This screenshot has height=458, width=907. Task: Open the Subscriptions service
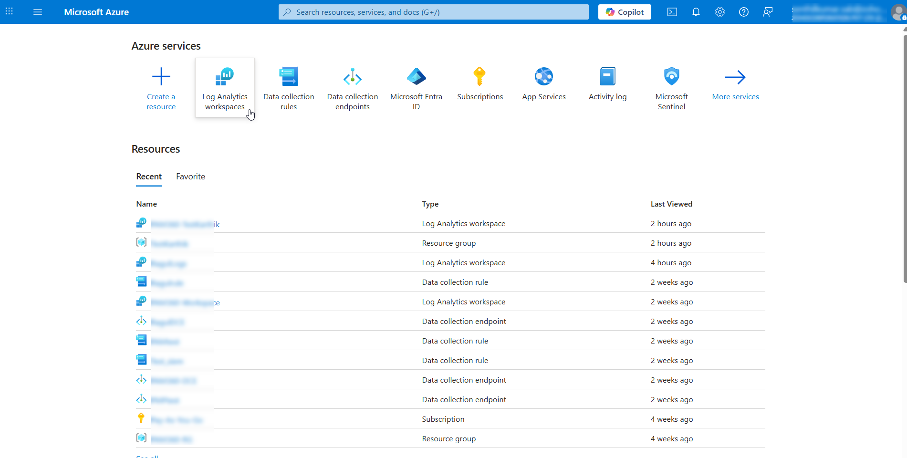pos(480,83)
